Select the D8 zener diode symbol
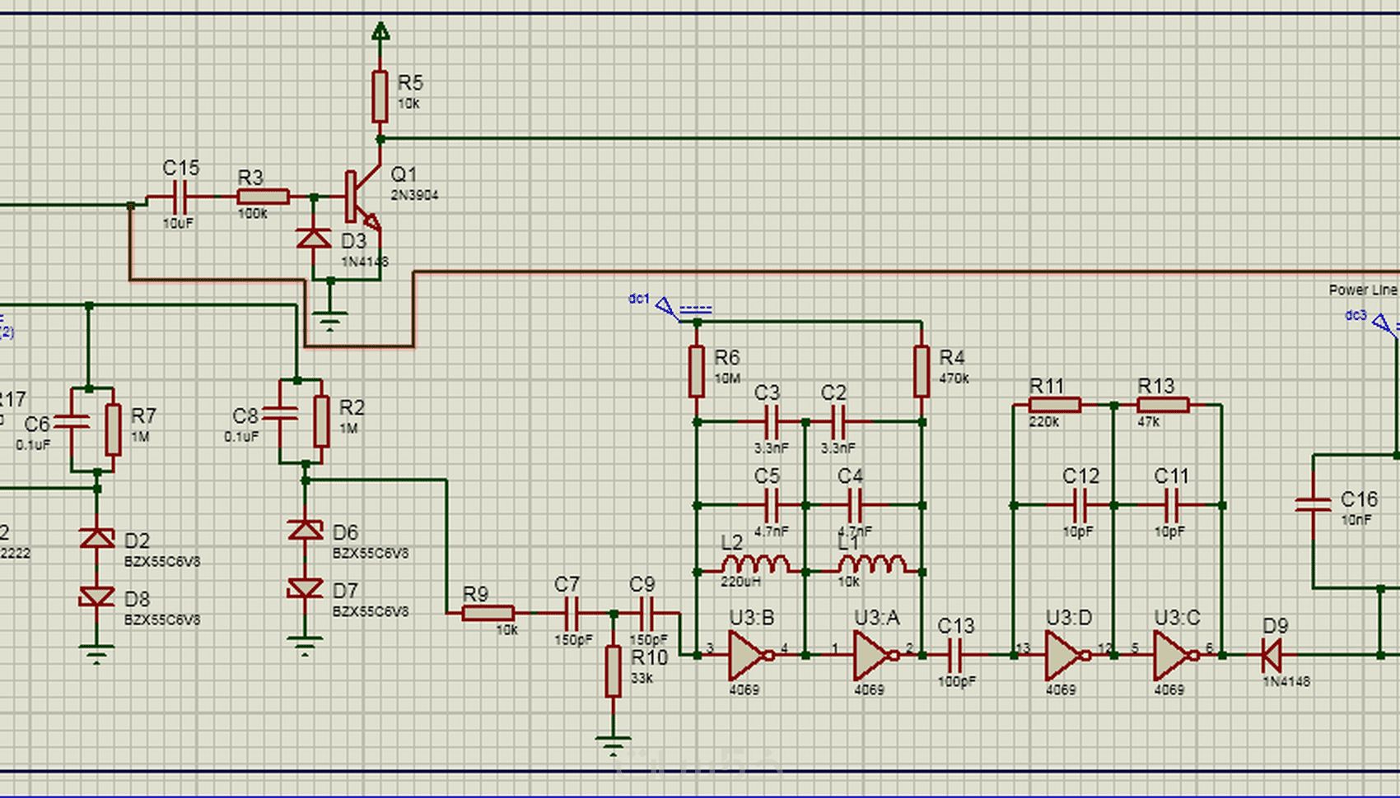The image size is (1400, 798). 97,596
